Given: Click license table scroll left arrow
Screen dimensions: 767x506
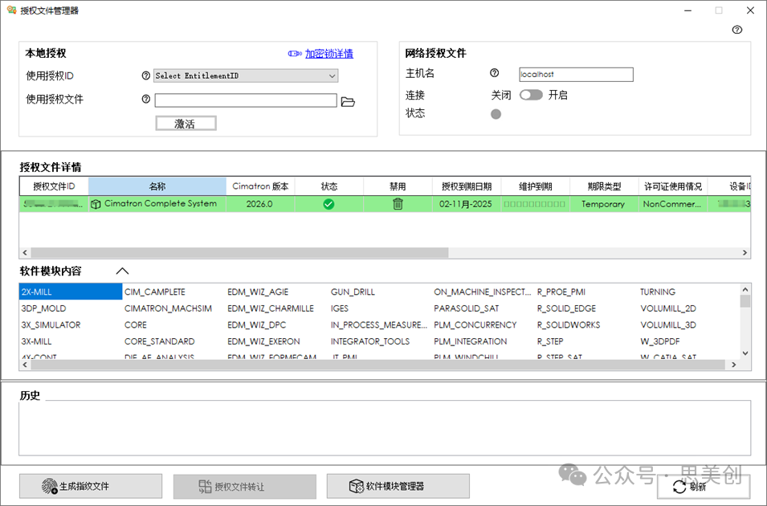Looking at the screenshot, I should point(25,252).
